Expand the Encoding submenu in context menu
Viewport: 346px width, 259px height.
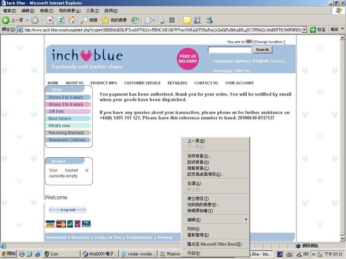pyautogui.click(x=246, y=220)
